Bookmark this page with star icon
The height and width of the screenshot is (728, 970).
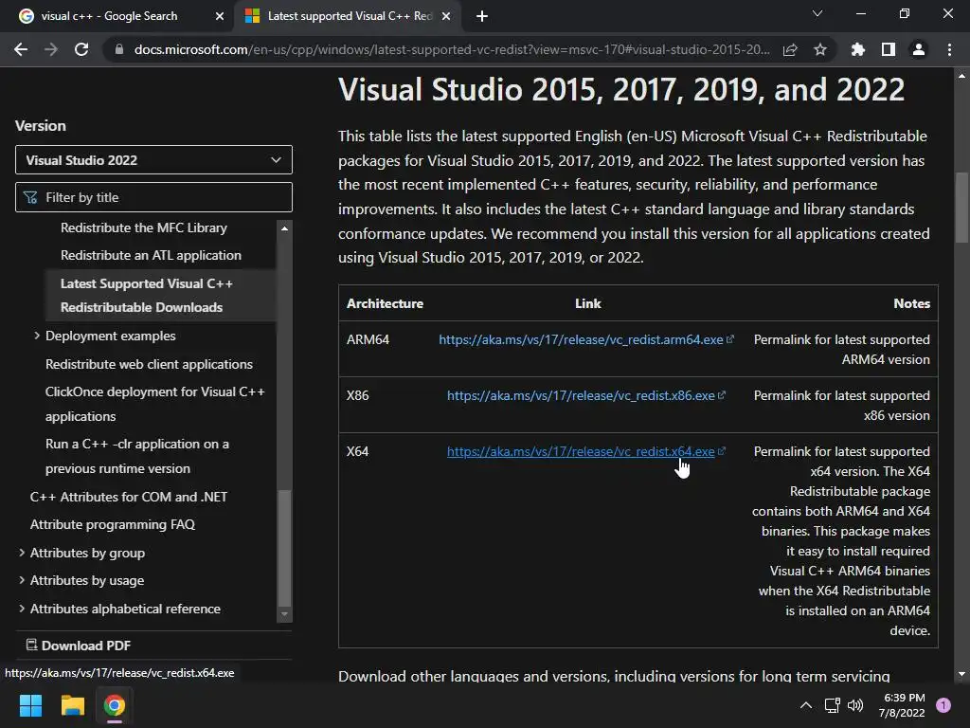point(820,50)
